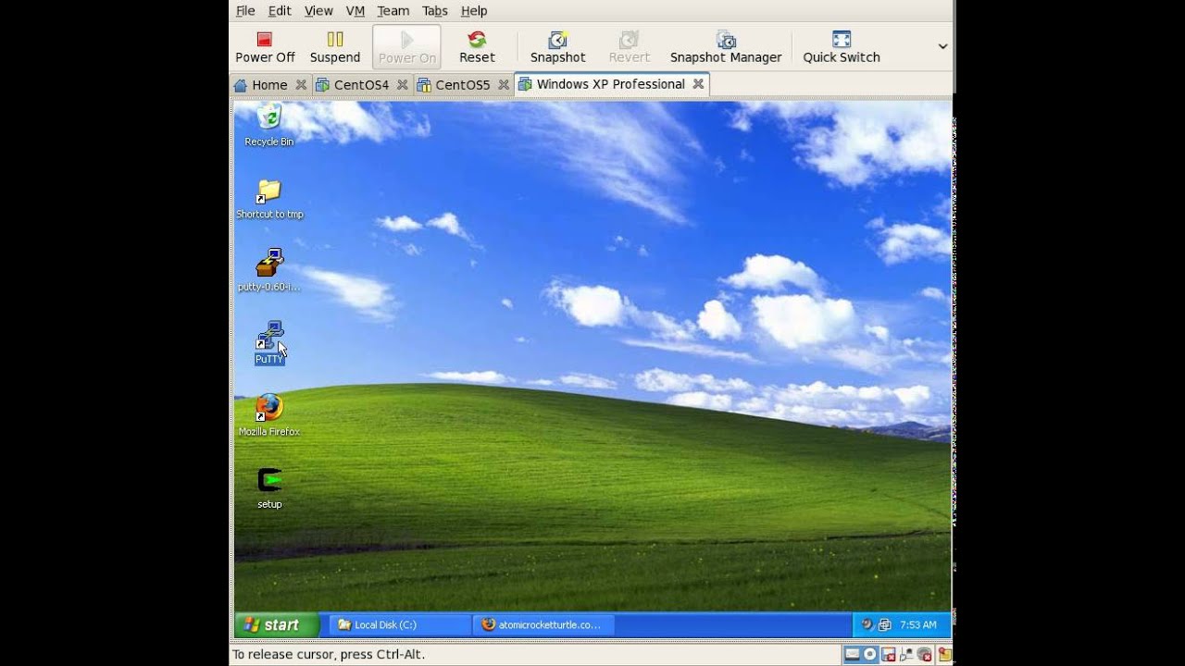Expand the toolbar overflow chevron

pyautogui.click(x=942, y=46)
